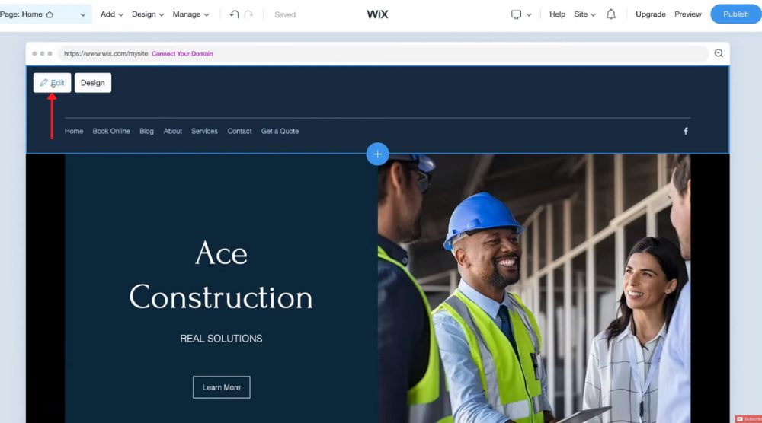Click the Ace Construction heading text
Screen dimensions: 762x423
click(x=221, y=275)
